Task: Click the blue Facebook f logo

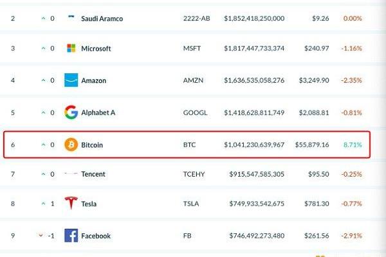Action: (71, 235)
